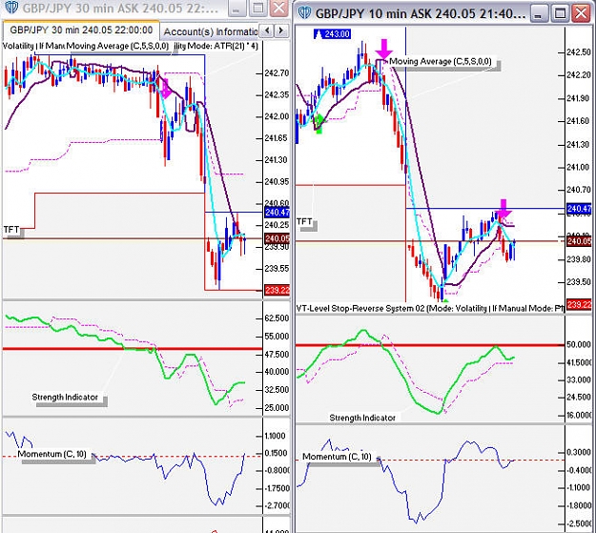This screenshot has height=533, width=596.
Task: Minimize the GBP/JPY 10 min window
Action: (538, 13)
